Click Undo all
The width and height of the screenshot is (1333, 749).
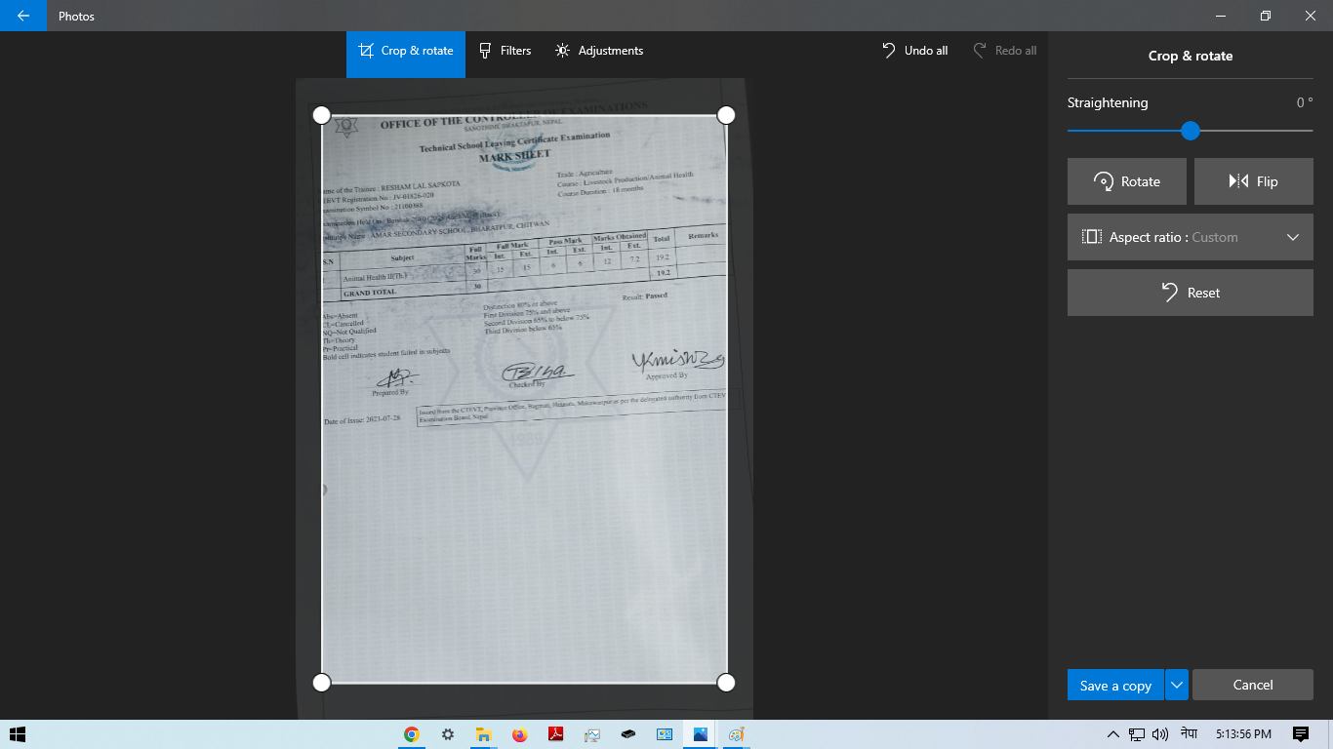[x=915, y=51]
